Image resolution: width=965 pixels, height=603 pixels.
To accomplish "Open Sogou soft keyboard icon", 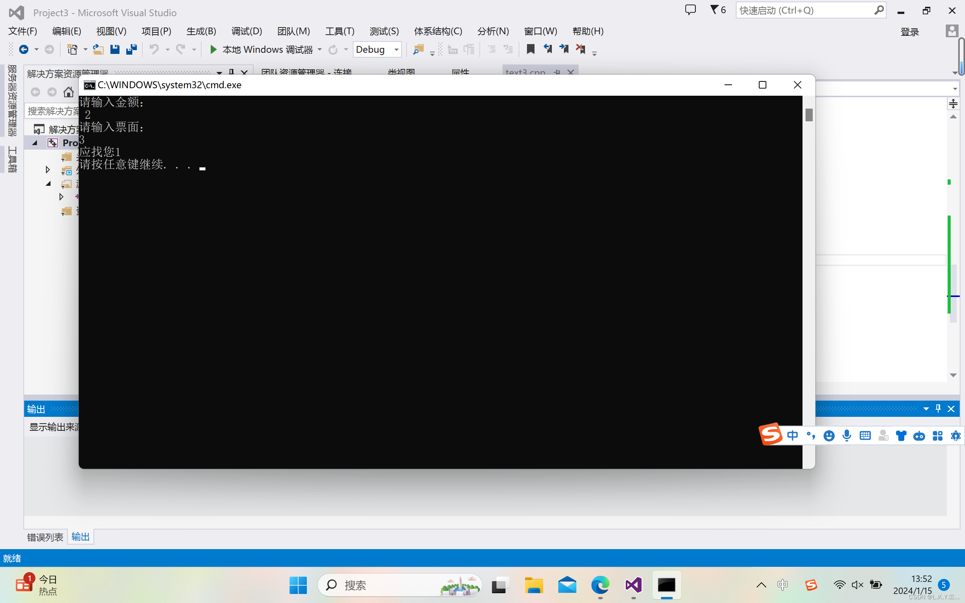I will click(x=865, y=436).
